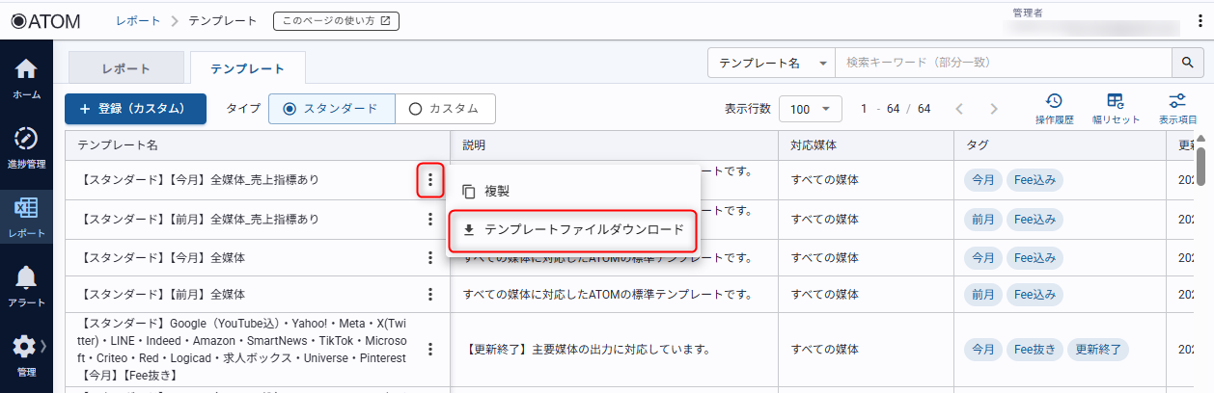
Task: Expand the 表示行数 100 dropdown
Action: pyautogui.click(x=811, y=109)
